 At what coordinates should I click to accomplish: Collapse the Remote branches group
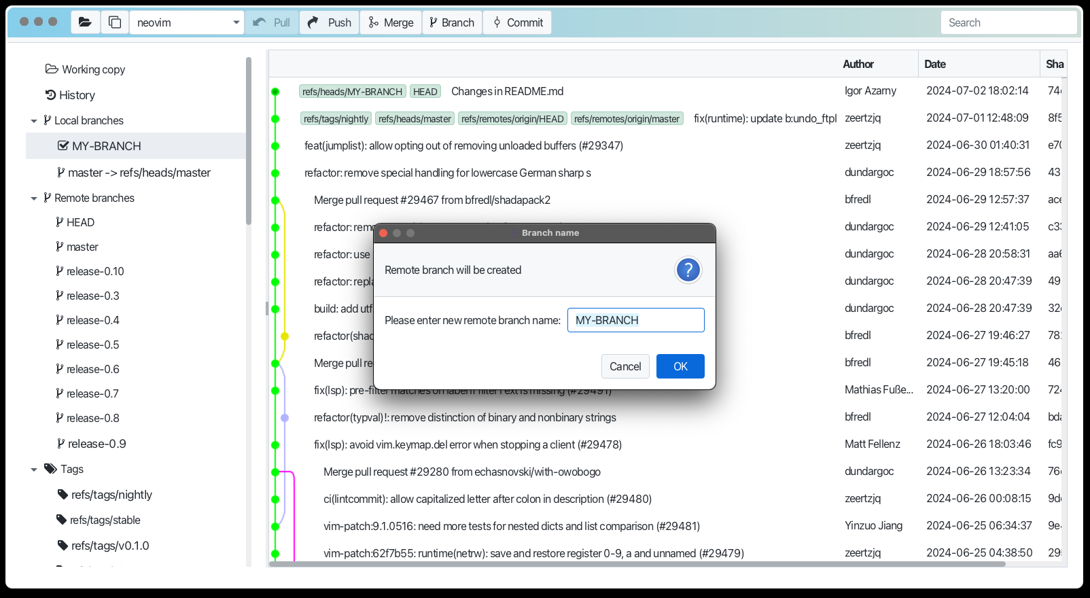pyautogui.click(x=34, y=198)
